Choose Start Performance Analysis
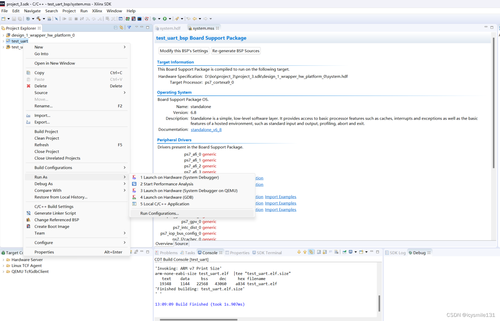The width and height of the screenshot is (500, 321). (192, 184)
